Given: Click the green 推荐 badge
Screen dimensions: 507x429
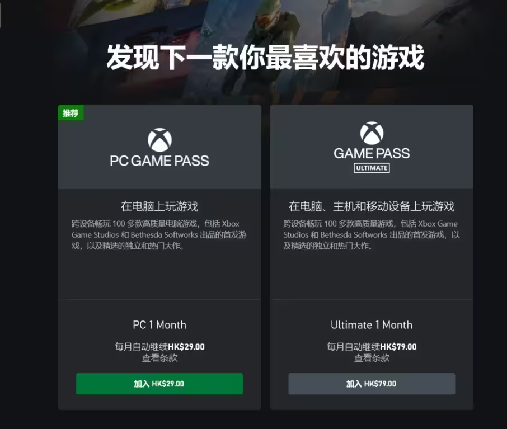Looking at the screenshot, I should point(71,113).
